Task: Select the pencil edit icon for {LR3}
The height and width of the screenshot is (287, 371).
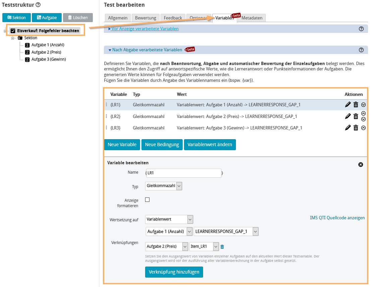Action: 348,128
